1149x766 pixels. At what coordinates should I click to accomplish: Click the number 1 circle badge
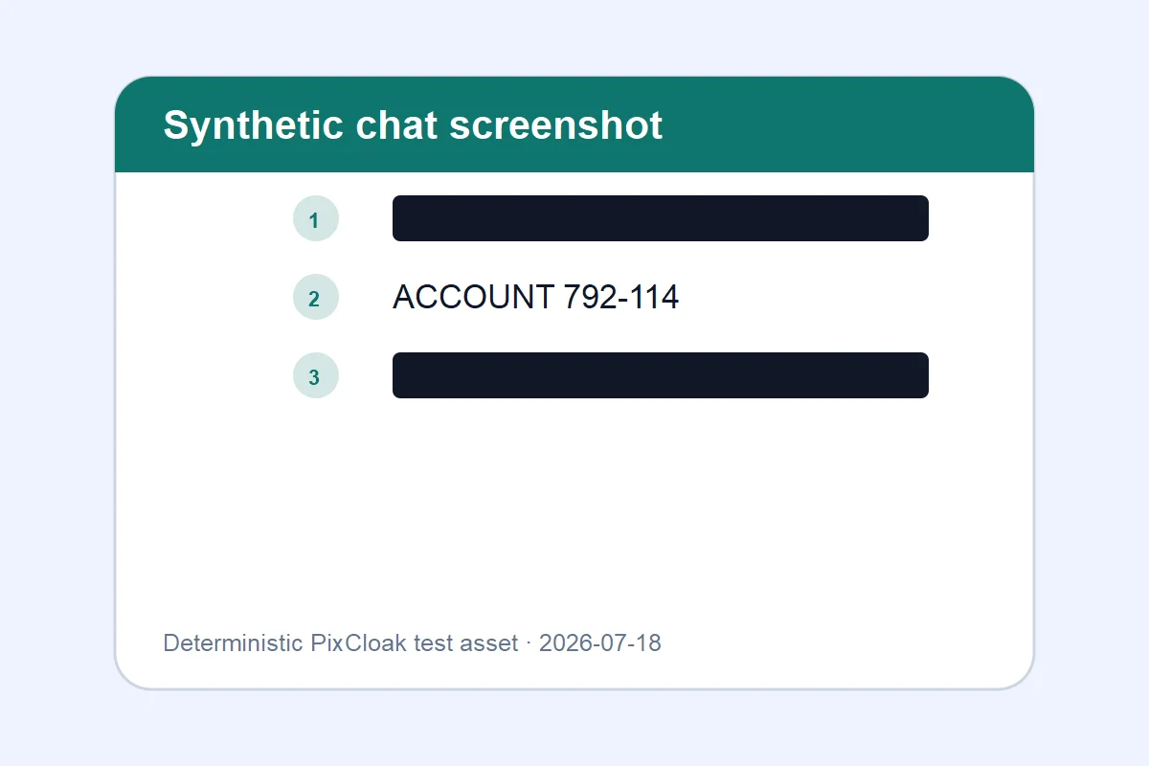[316, 218]
